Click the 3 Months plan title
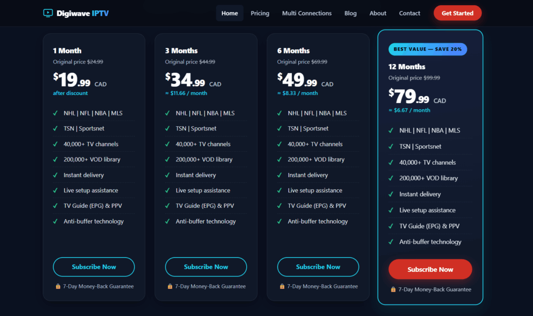Screen dimensions: 533x316 point(182,50)
